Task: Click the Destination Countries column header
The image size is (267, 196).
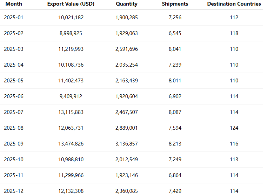Action: (234, 4)
